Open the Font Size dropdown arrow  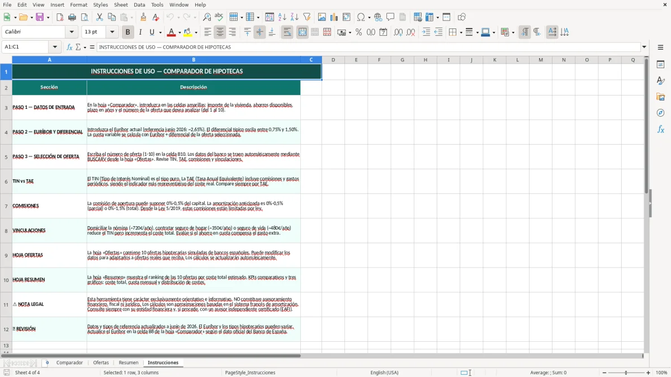point(112,32)
